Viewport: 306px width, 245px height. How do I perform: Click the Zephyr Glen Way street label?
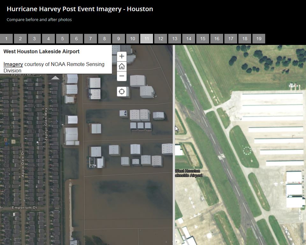click(46, 124)
